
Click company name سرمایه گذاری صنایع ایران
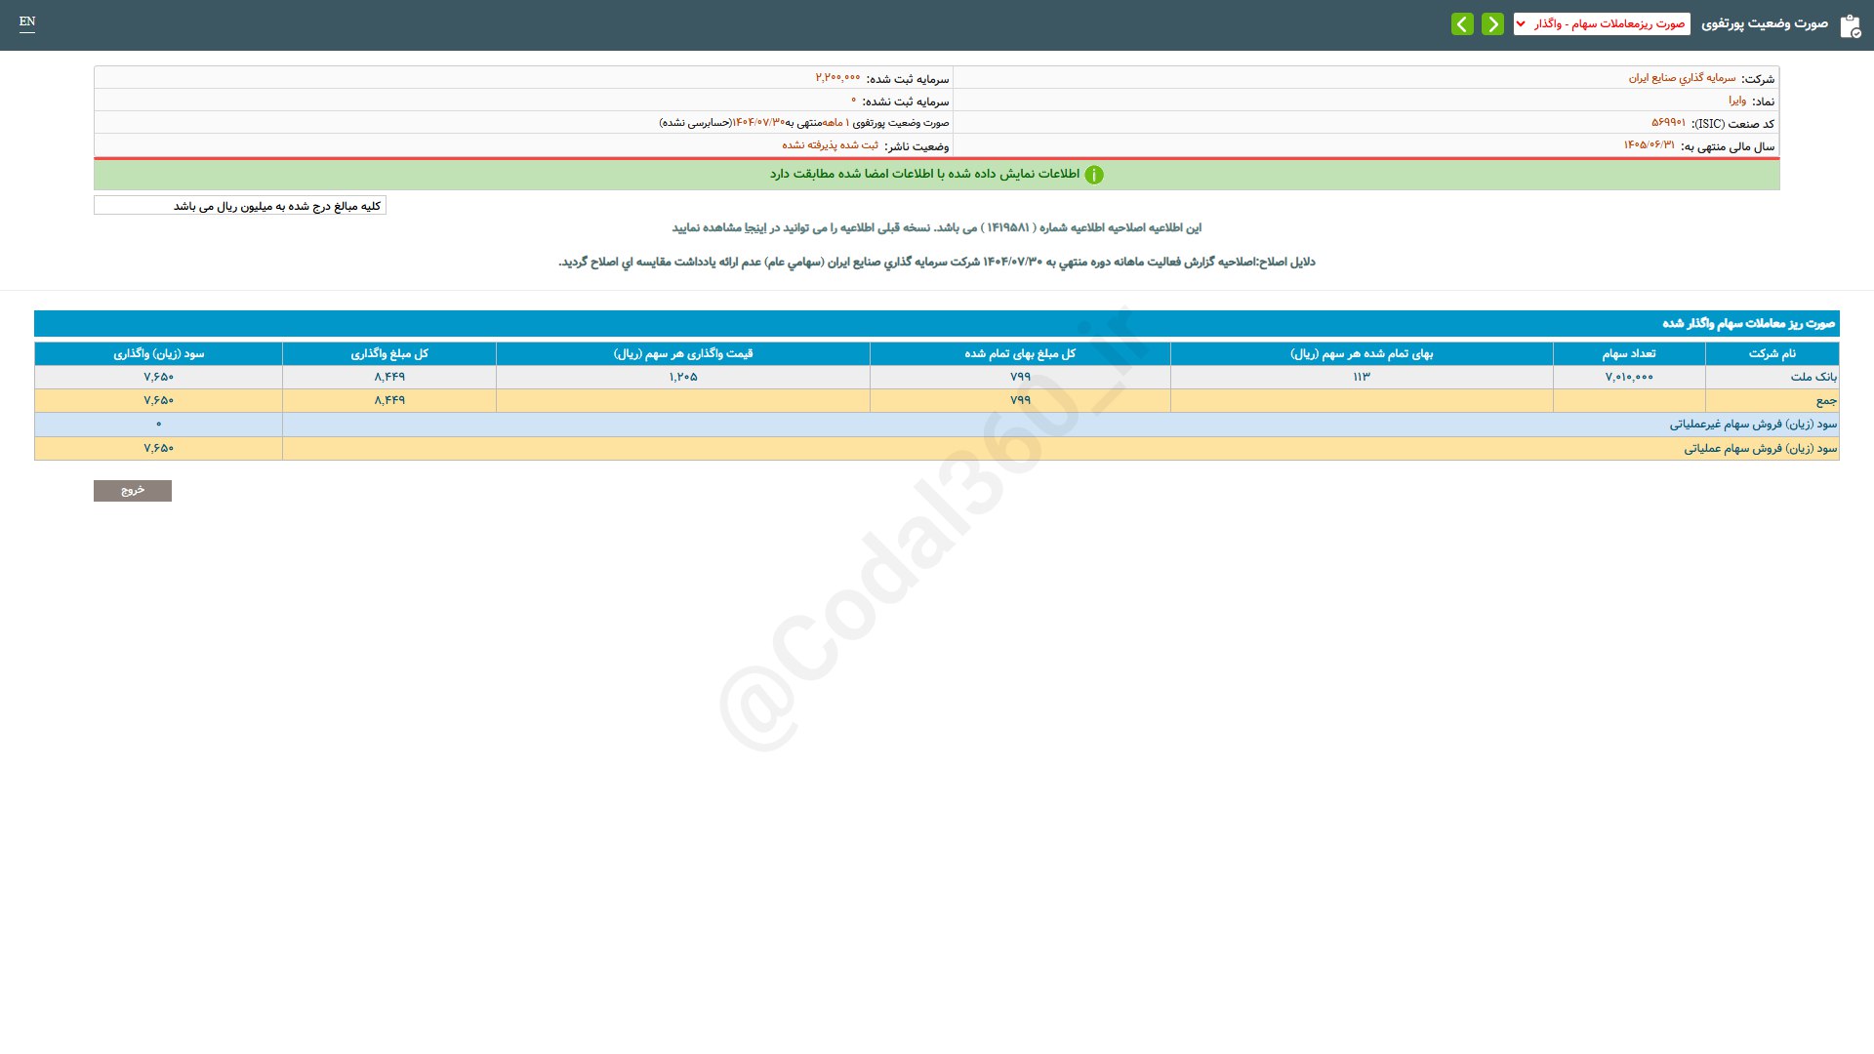coord(1682,78)
